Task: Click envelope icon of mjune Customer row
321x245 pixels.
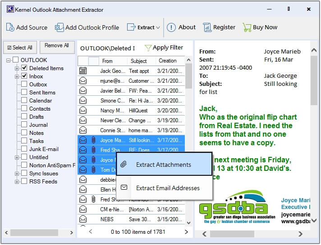Action: point(83,81)
